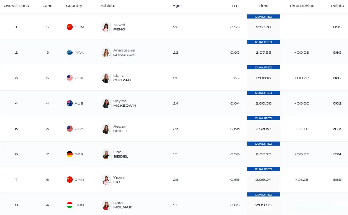Click athlete name Claire Curzan
The width and height of the screenshot is (348, 215).
click(x=122, y=78)
